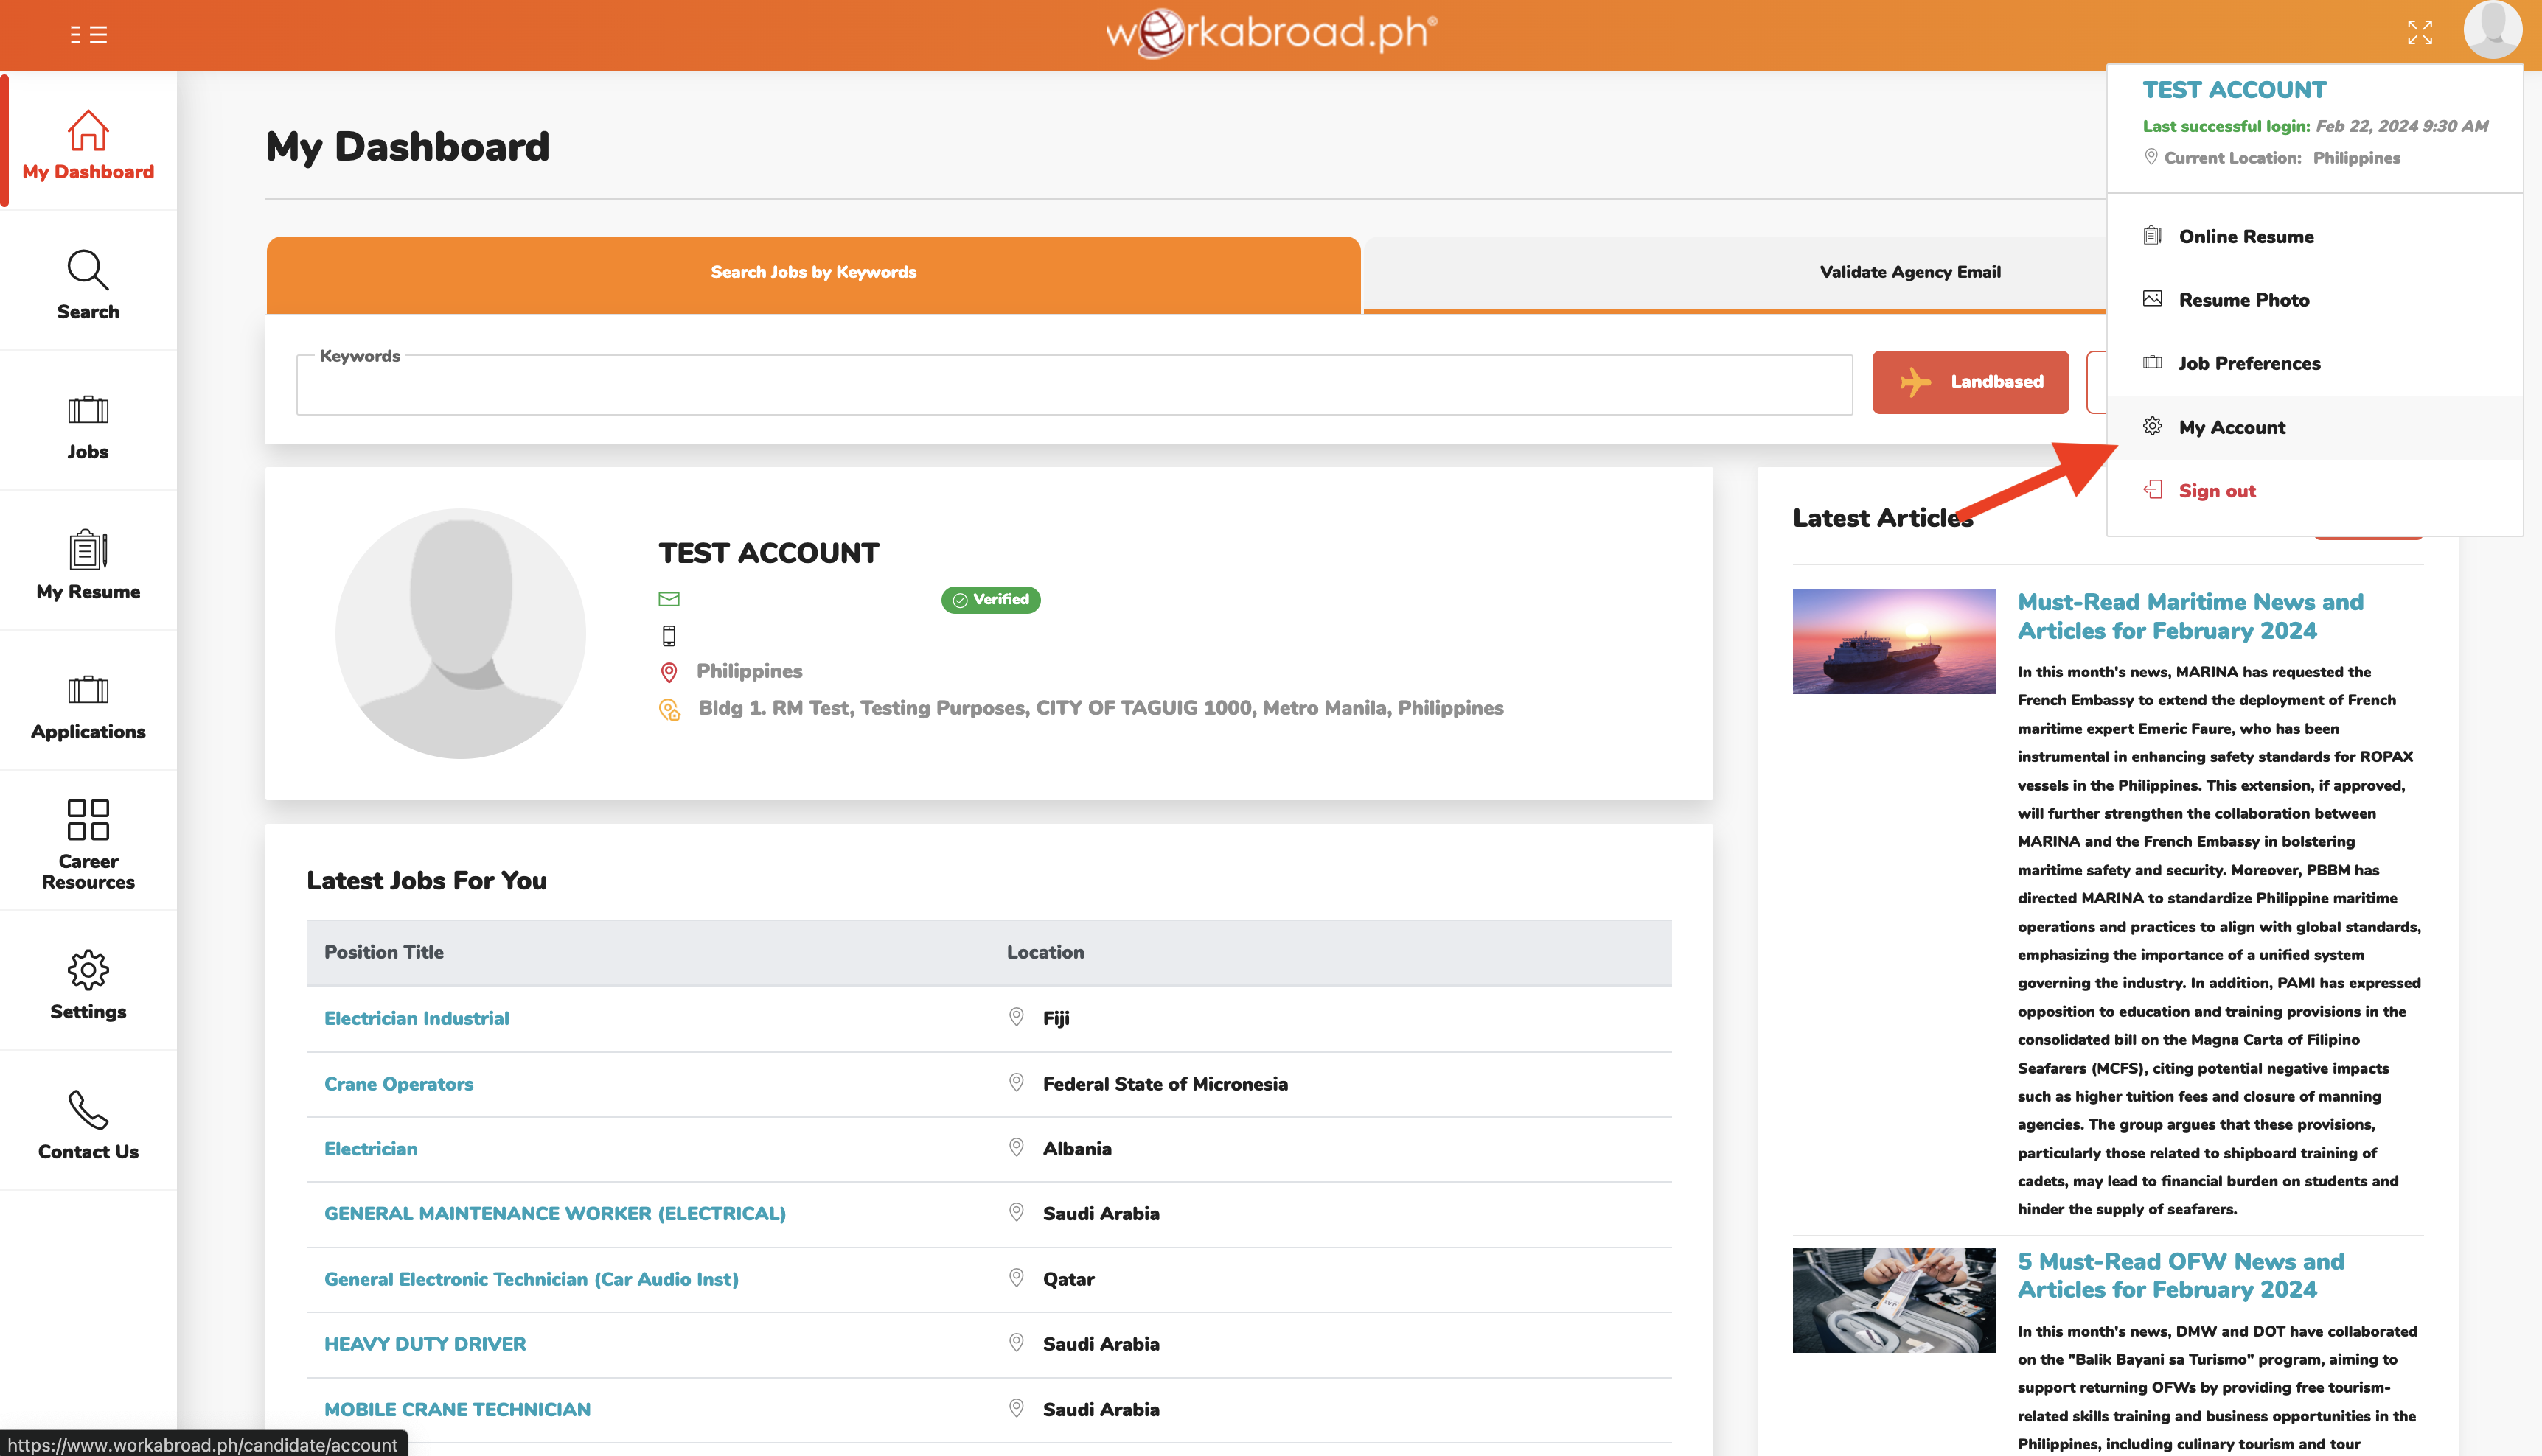Click the fullscreen expand icon
The width and height of the screenshot is (2542, 1456).
pyautogui.click(x=2419, y=33)
